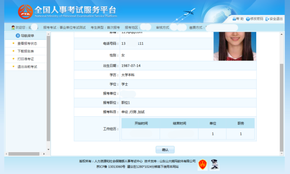Click the 京ICP备 13013060号 footer text

coord(111,167)
